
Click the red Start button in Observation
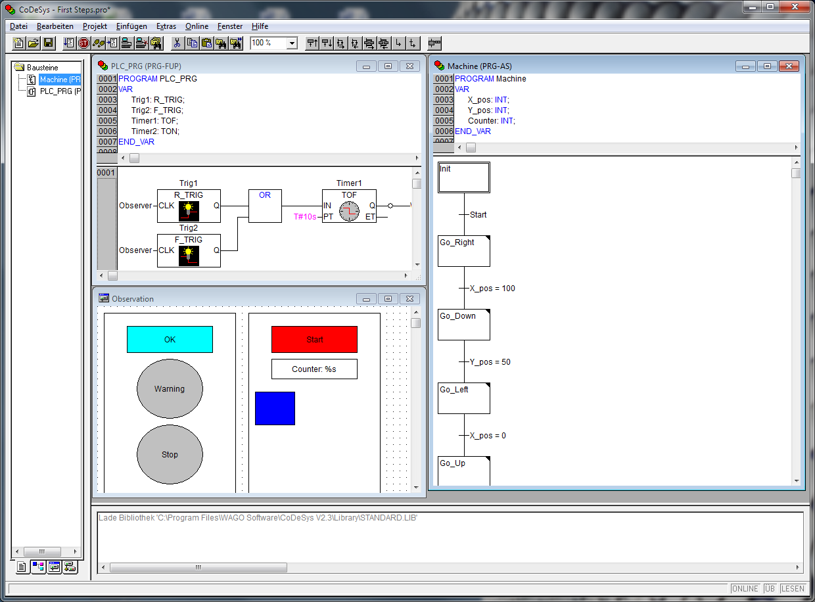click(x=314, y=339)
